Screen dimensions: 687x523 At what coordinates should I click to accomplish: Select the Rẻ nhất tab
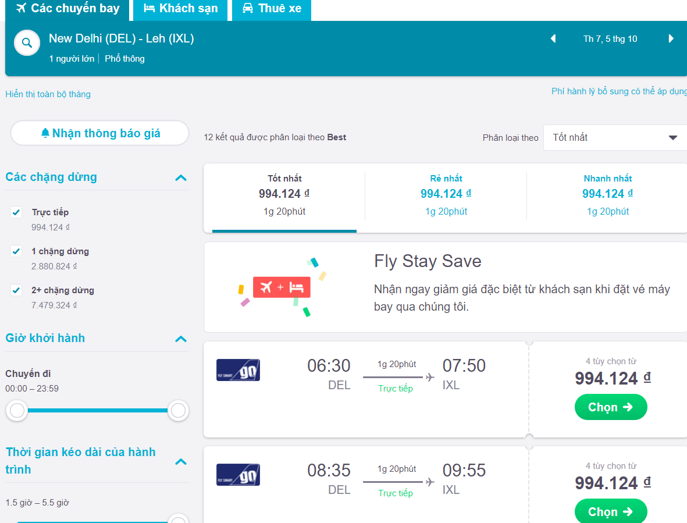tap(446, 195)
